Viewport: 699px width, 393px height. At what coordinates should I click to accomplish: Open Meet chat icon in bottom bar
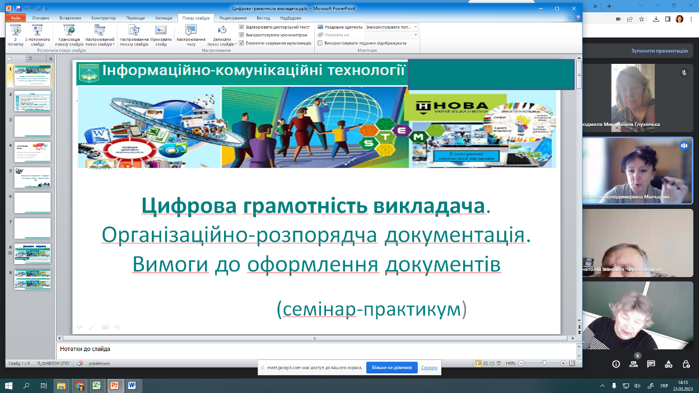pyautogui.click(x=651, y=364)
